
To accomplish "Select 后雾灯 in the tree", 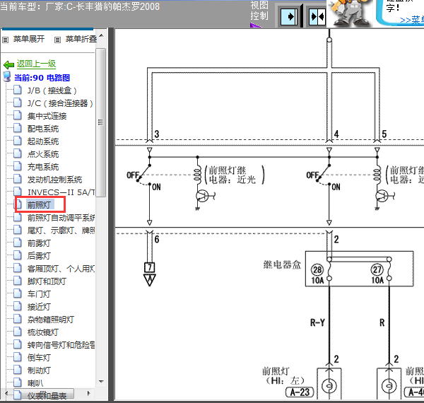I will [x=39, y=256].
